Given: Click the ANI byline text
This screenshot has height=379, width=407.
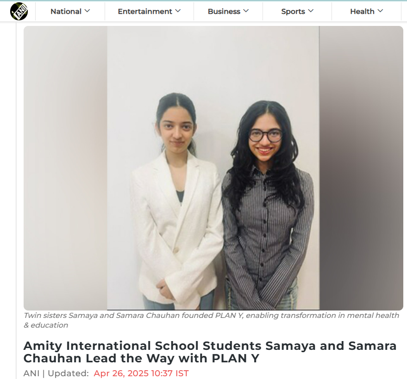Looking at the screenshot, I should (31, 373).
